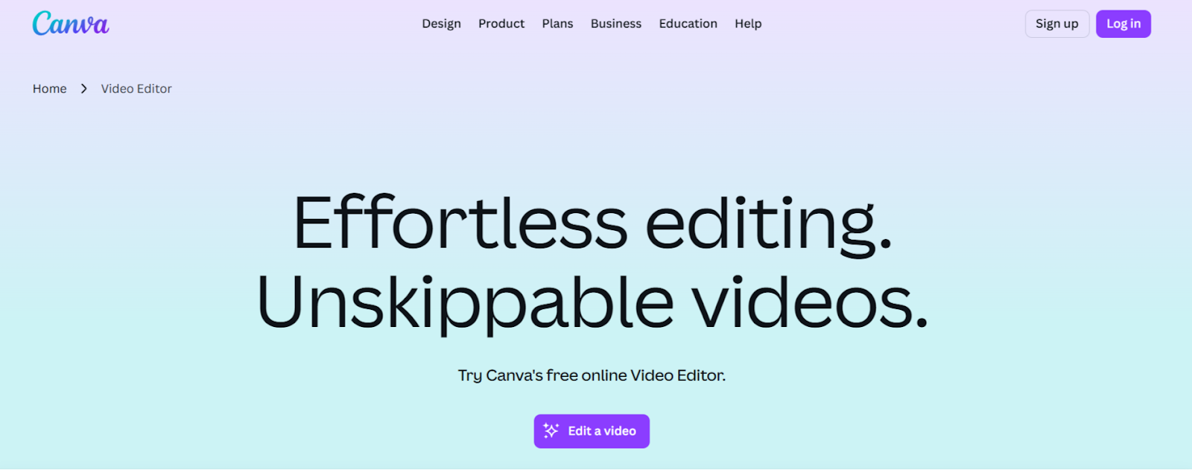Viewport: 1192px width, 470px height.
Task: Open the Education menu
Action: (688, 24)
